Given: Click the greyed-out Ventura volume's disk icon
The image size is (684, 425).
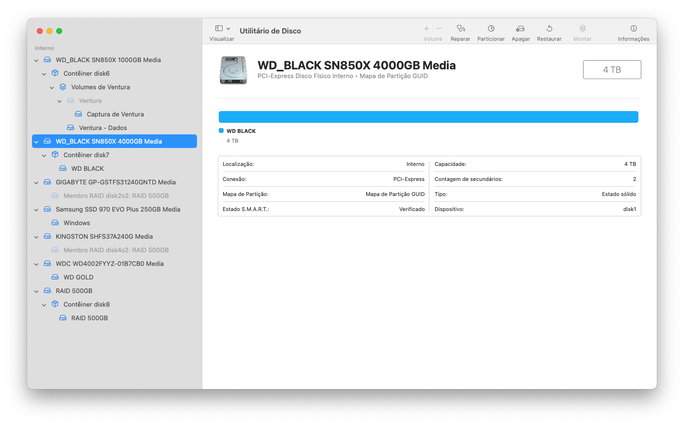Looking at the screenshot, I should pos(71,100).
